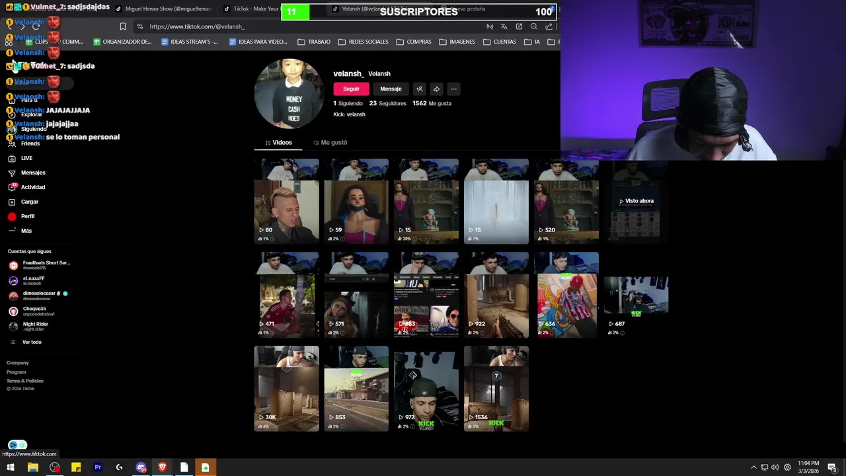The width and height of the screenshot is (846, 476).
Task: Open the three-dots more options on profile
Action: coord(453,89)
